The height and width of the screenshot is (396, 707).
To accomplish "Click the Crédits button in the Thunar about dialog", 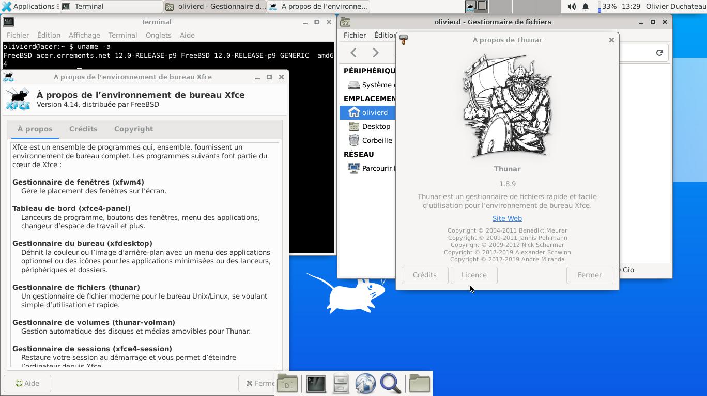I will 425,275.
